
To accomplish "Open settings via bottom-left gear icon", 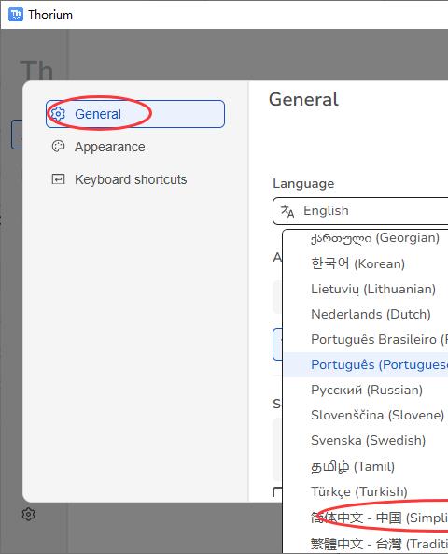I will pos(28,514).
